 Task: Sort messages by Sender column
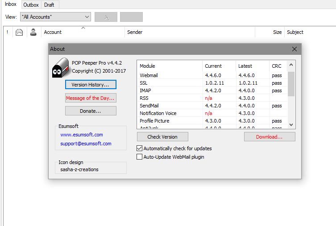190,32
